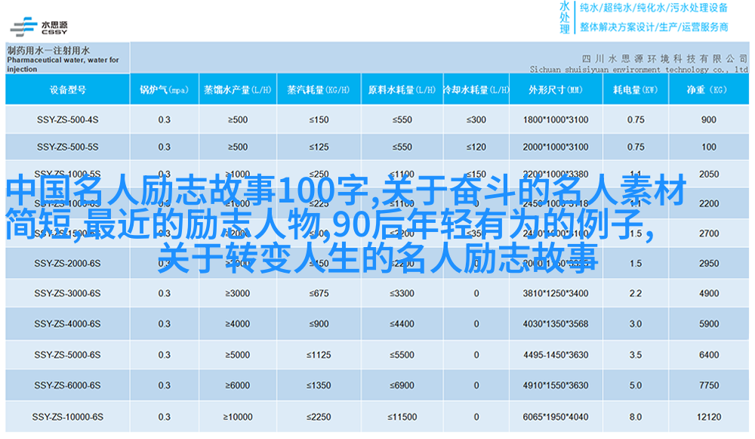This screenshot has width=755, height=439.
Task: Click the 原料水耗量(L/H) column header
Action: pyautogui.click(x=402, y=90)
